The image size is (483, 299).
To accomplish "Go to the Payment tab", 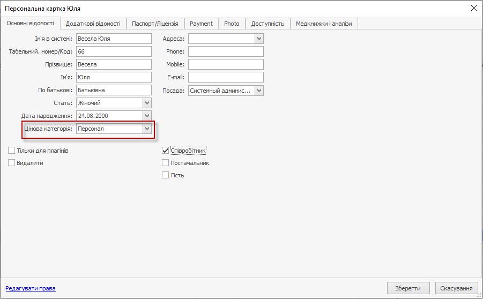I will [x=201, y=24].
